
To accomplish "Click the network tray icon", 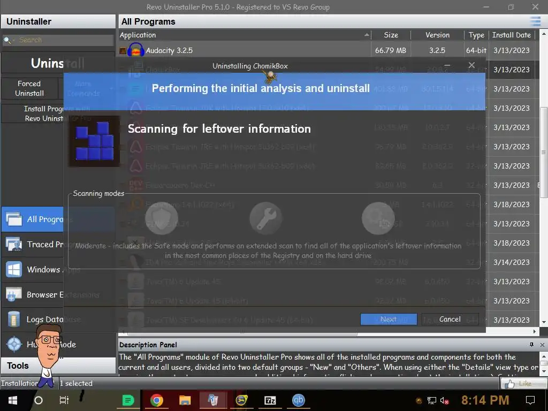I will click(432, 400).
